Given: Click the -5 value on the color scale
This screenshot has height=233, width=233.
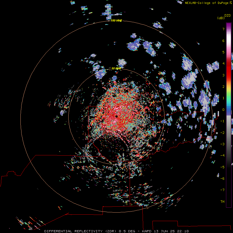Looking at the screenshot, I should click(222, 167).
